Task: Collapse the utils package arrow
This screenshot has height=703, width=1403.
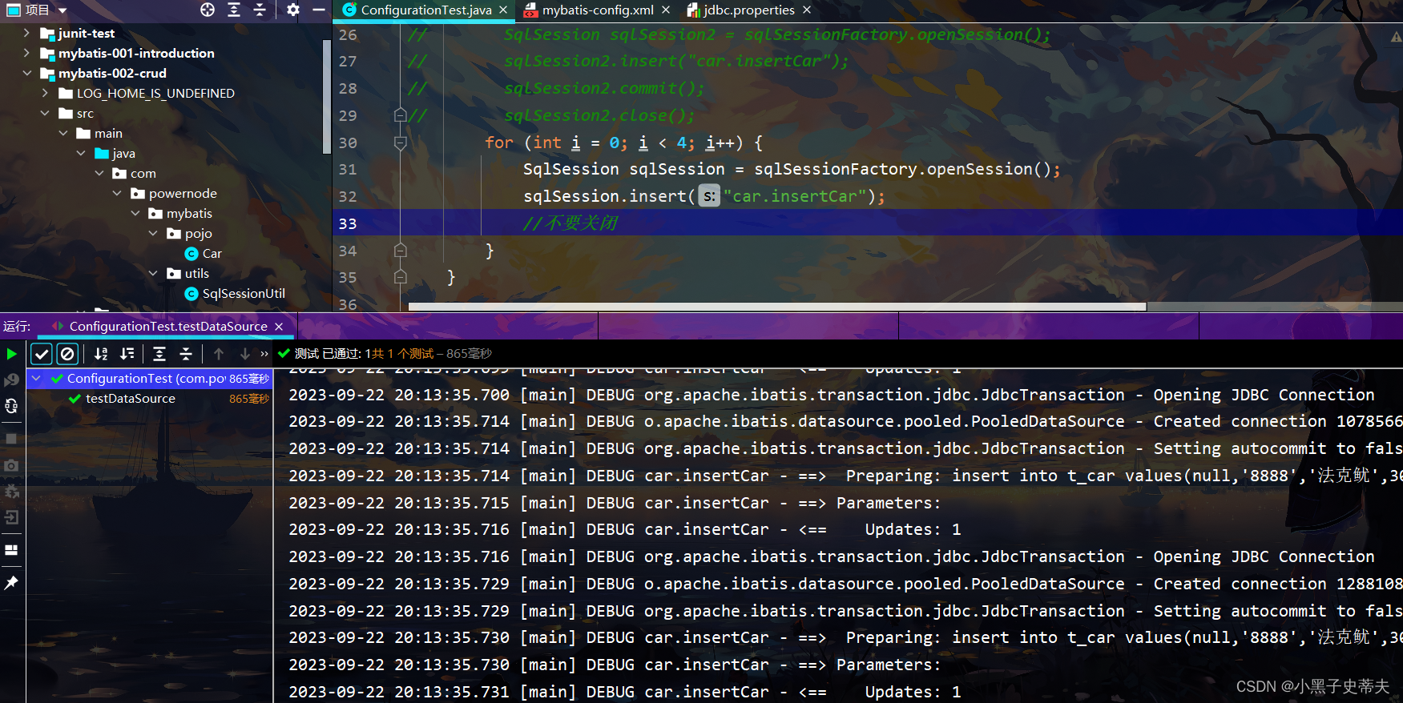Action: pos(153,273)
